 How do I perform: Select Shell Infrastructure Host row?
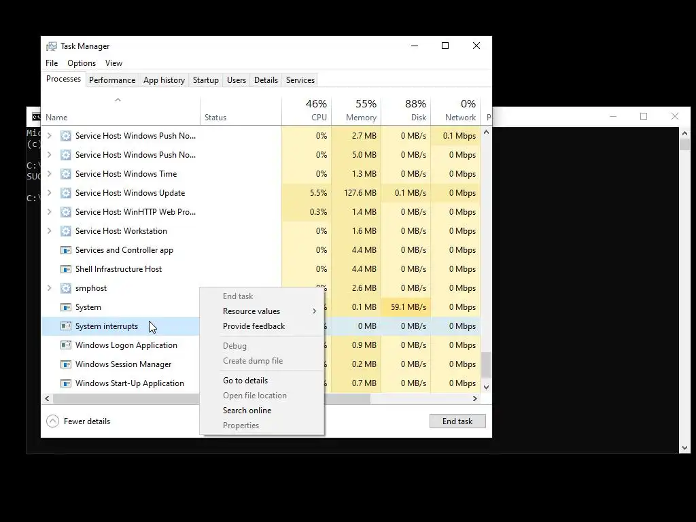(260, 269)
